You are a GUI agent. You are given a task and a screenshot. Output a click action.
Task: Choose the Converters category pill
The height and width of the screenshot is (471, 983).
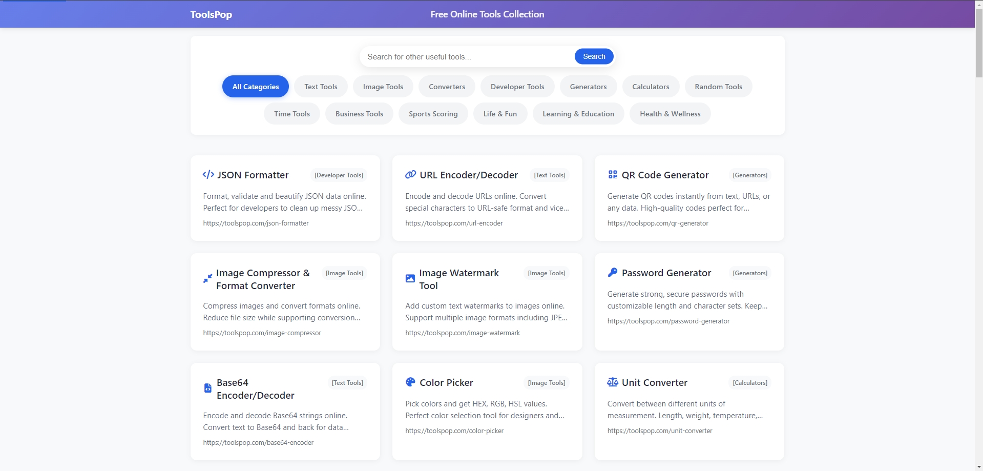tap(447, 87)
